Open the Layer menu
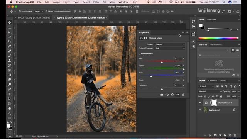Image resolution: width=247 pixels, height=139 pixels. 67,2
